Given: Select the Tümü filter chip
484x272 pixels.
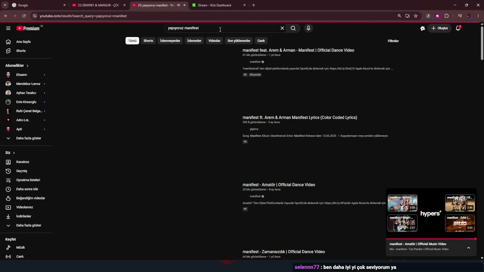Looking at the screenshot, I should coord(132,41).
